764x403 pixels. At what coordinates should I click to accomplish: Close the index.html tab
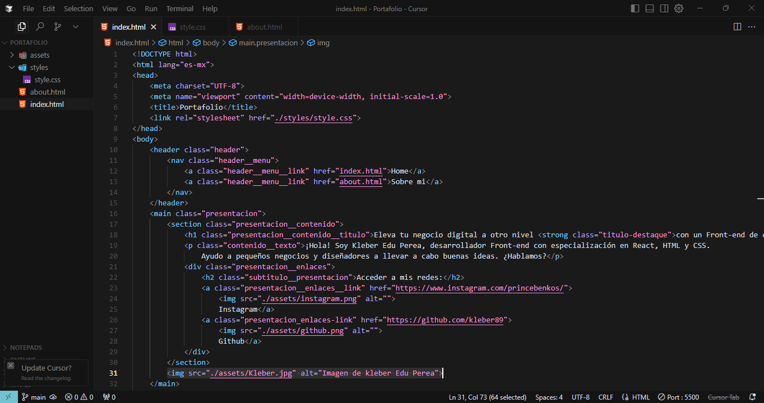tap(154, 27)
